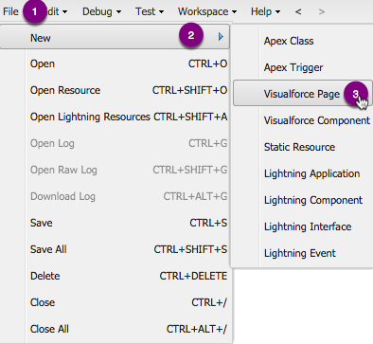The image size is (373, 344).
Task: Open the Test menu
Action: [x=150, y=11]
